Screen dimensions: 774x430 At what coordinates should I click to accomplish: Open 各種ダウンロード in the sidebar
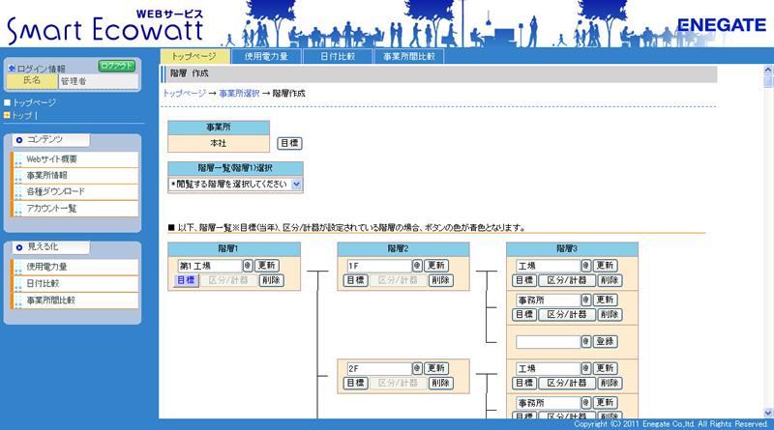pos(74,192)
